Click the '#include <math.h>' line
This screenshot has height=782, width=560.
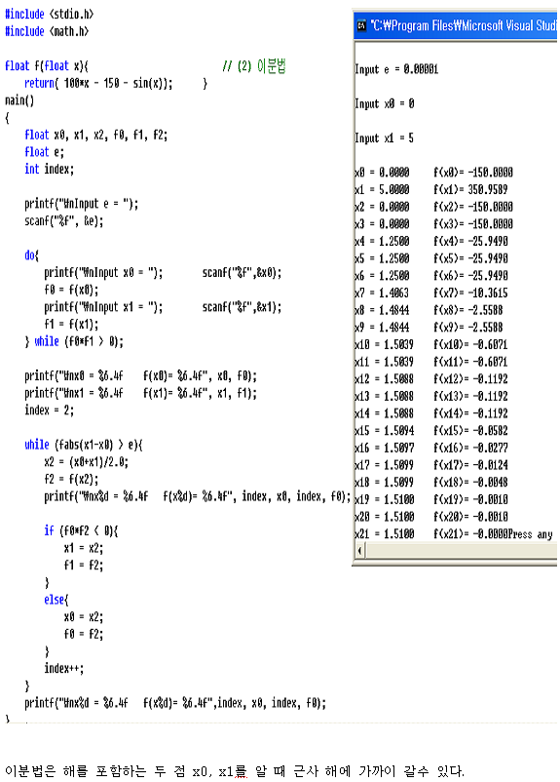pos(47,31)
